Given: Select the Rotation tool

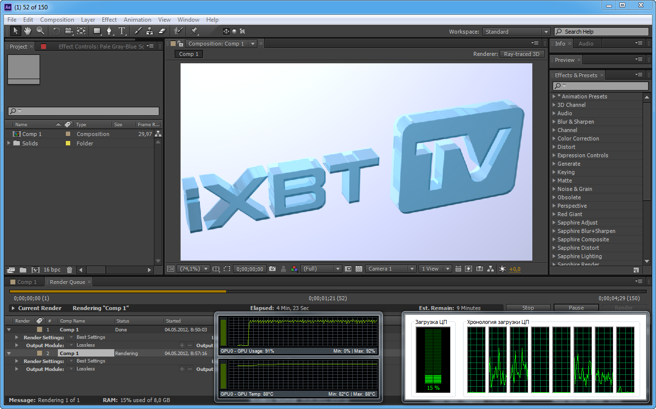Looking at the screenshot, I should [x=56, y=31].
